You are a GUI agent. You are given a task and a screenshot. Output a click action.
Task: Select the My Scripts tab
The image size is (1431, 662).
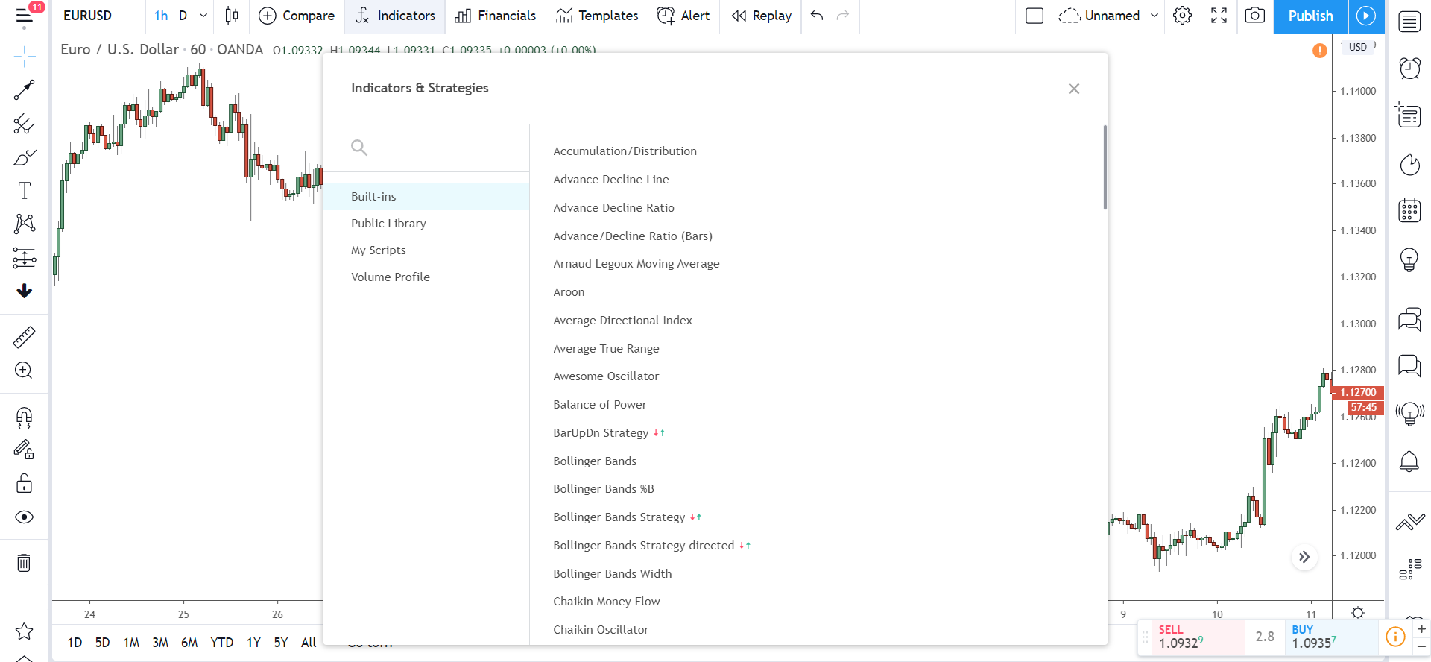[x=426, y=250]
